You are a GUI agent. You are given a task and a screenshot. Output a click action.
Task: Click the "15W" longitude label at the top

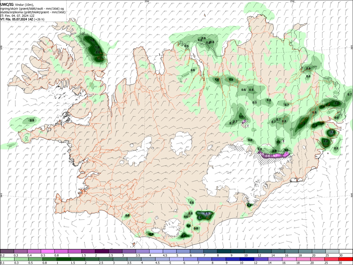[292, 1]
